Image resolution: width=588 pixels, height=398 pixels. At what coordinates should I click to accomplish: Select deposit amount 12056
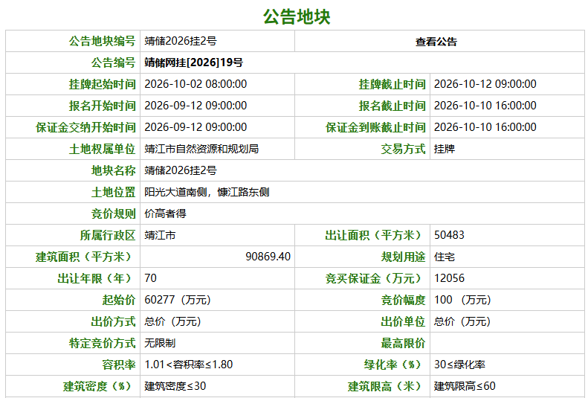[x=449, y=278]
